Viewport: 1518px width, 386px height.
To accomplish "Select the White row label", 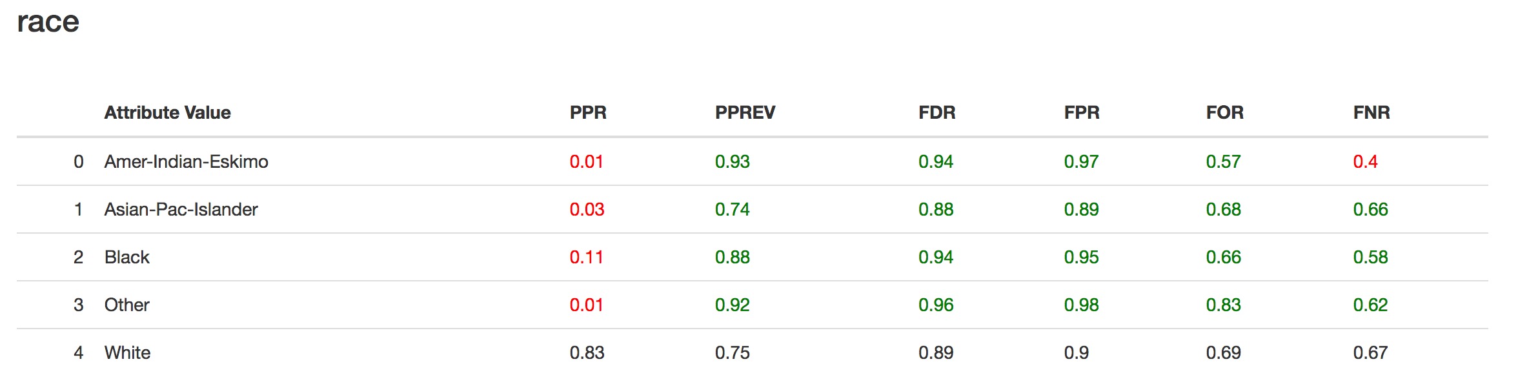I will [x=127, y=352].
